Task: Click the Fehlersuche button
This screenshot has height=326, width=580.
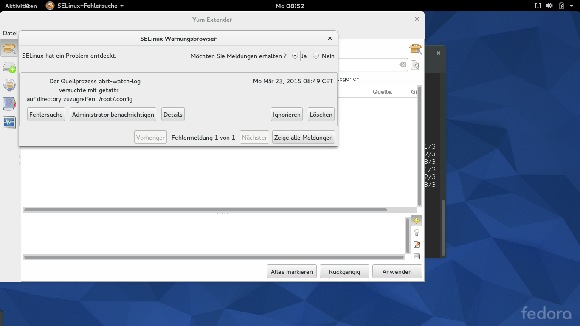Action: [x=46, y=115]
